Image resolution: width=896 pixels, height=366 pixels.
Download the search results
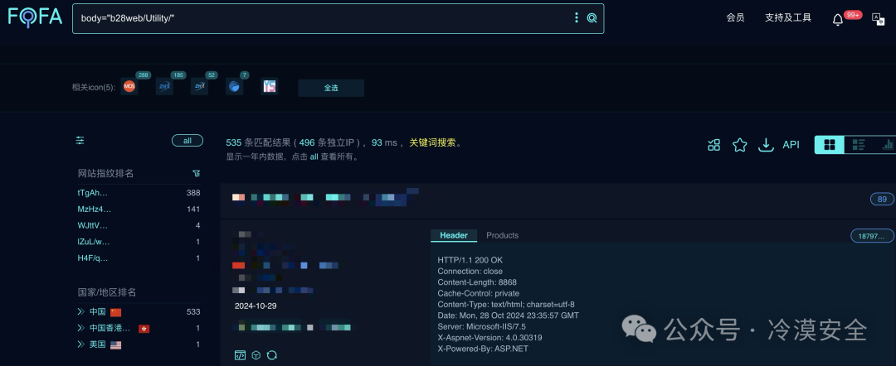click(x=765, y=145)
